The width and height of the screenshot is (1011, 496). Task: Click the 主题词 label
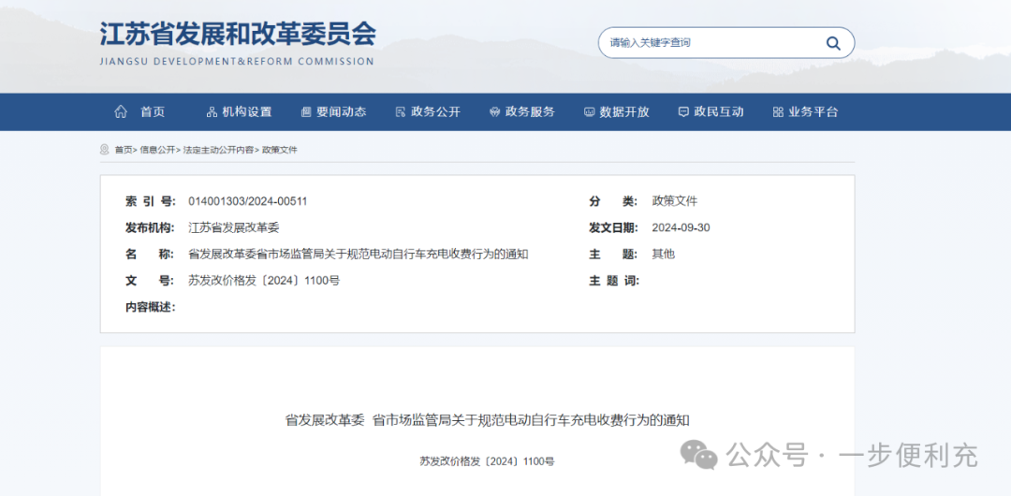(614, 281)
